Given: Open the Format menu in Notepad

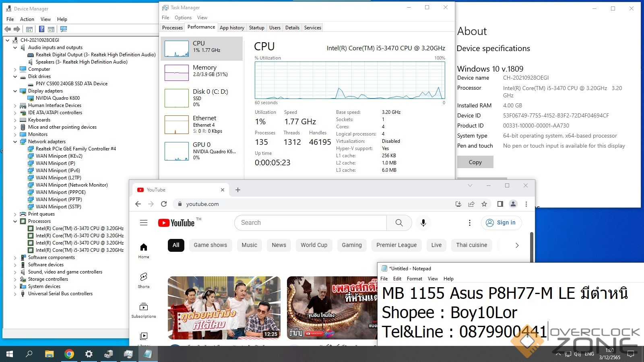Looking at the screenshot, I should tap(414, 279).
